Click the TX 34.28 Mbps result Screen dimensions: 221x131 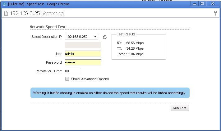pyautogui.click(x=130, y=48)
